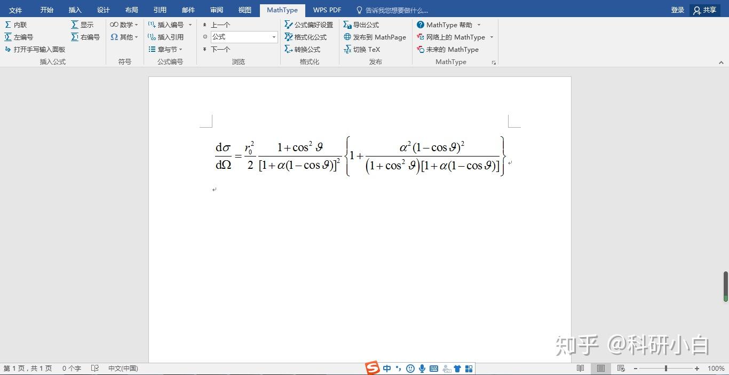Open equation preferences (公式偏好设置)
This screenshot has width=729, height=375.
(308, 25)
